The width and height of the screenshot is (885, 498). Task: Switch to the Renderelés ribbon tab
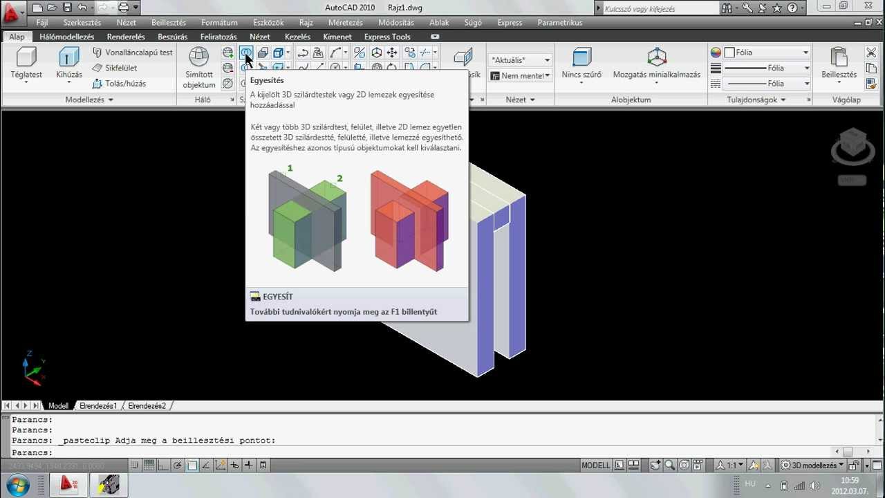click(126, 37)
